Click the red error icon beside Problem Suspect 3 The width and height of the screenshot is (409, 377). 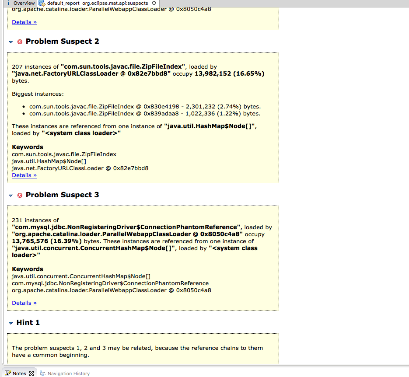point(19,195)
